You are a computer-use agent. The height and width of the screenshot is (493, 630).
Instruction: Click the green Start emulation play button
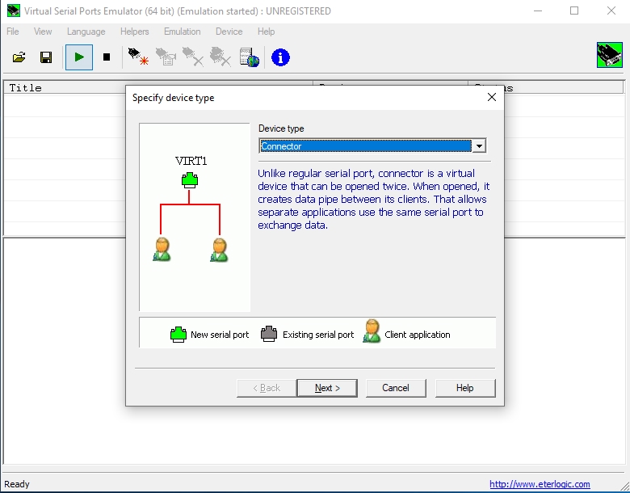79,57
